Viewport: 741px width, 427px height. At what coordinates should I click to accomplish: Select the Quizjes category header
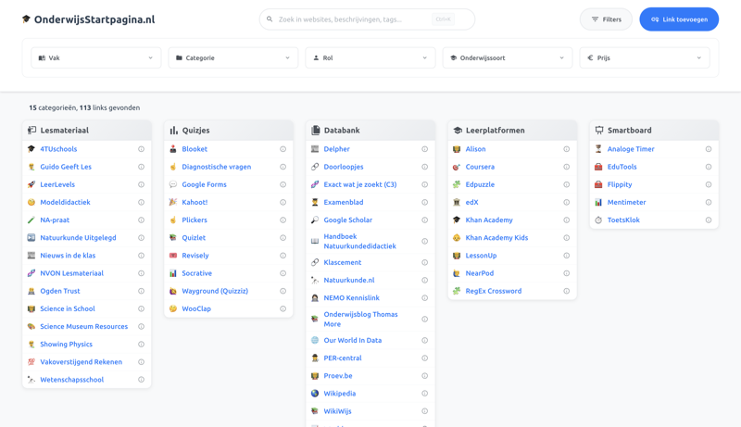point(229,130)
